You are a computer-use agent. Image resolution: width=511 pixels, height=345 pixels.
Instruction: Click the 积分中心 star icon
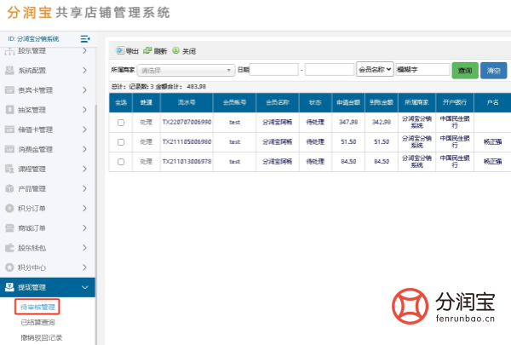9,267
